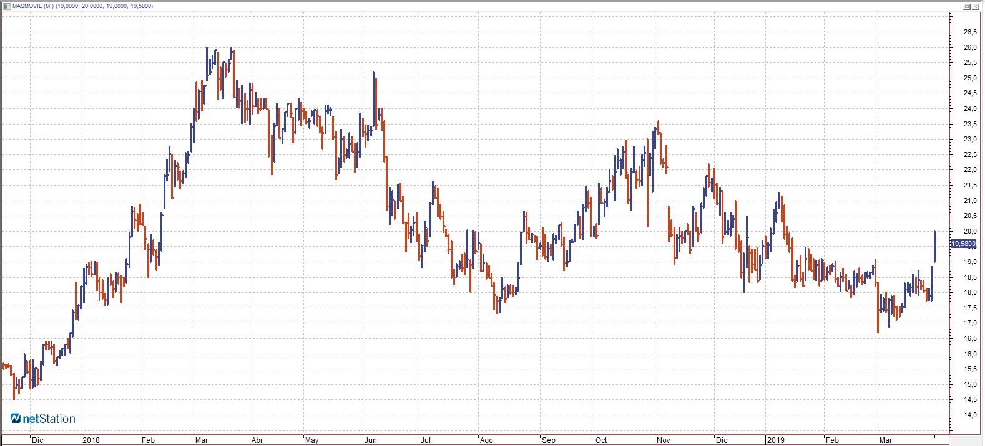The height and width of the screenshot is (446, 985).
Task: Click the Abr month label
Action: 257,440
